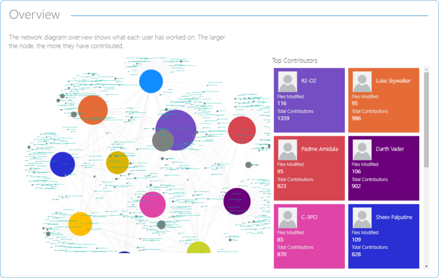
Task: Click C-3PO's avatar picture
Action: [288, 218]
